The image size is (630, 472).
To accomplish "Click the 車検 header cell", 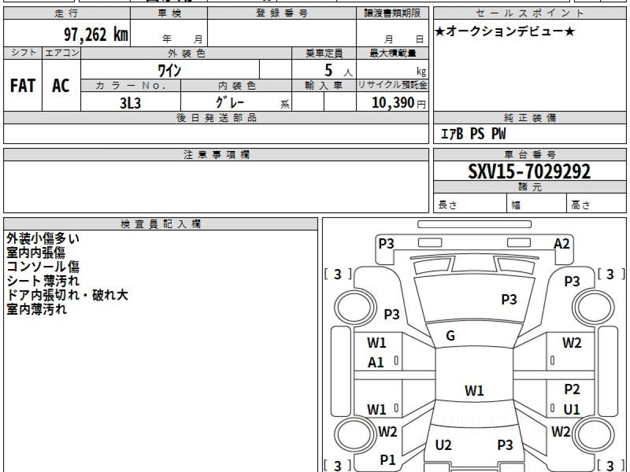I will (169, 14).
